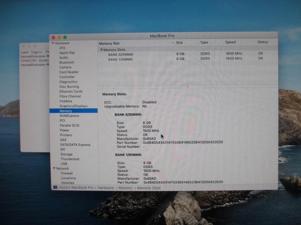
Task: Click Memory Slots in the path bar
Action: pyautogui.click(x=149, y=188)
